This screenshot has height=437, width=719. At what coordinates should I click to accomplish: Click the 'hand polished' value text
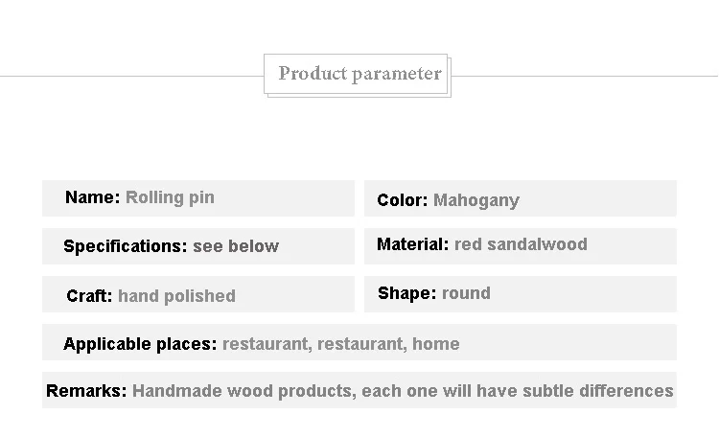[177, 296]
